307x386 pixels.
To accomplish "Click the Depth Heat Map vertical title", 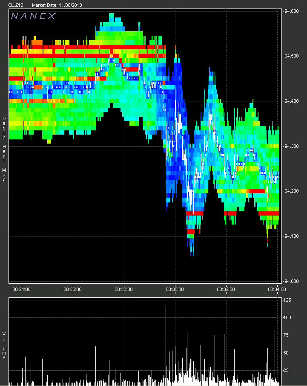I will (4, 149).
